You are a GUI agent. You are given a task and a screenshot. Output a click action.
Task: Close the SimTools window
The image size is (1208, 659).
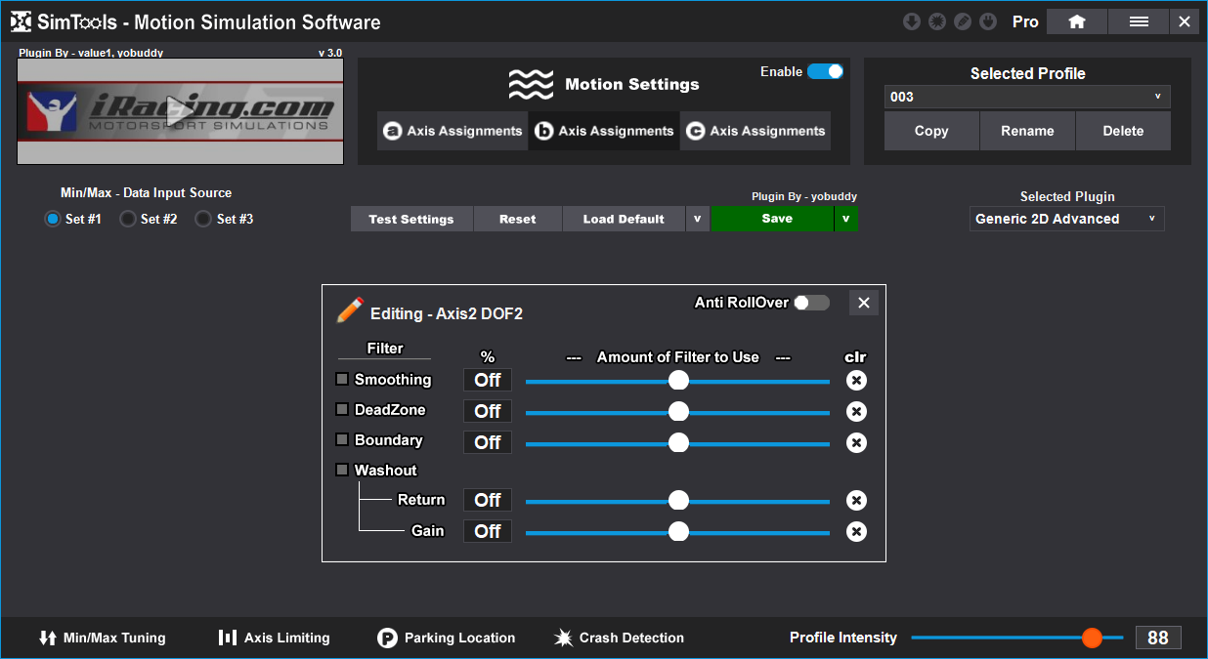pyautogui.click(x=1185, y=21)
